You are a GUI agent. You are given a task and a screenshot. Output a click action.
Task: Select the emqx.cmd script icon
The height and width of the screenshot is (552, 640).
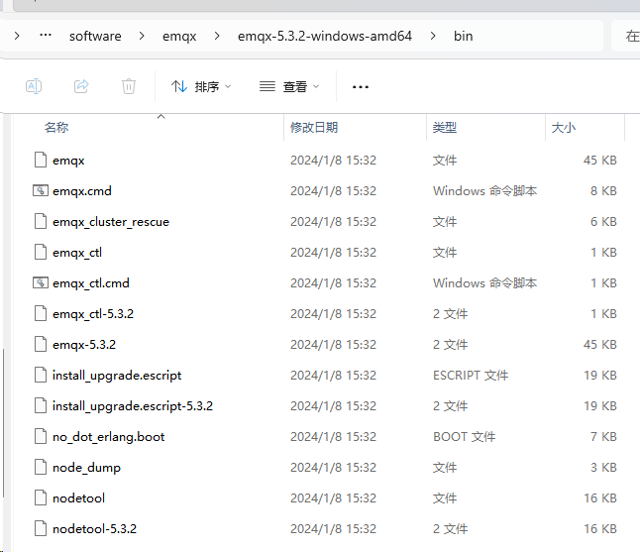pos(41,190)
